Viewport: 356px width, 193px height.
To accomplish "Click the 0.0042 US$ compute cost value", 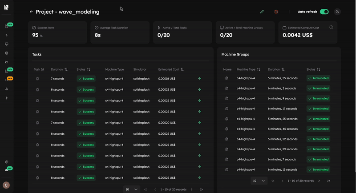I will tap(297, 35).
